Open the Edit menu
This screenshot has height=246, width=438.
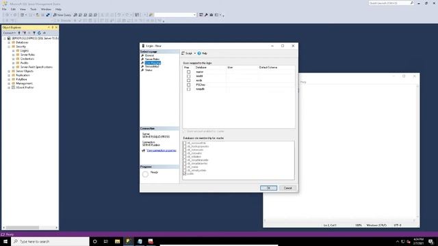[x=13, y=9]
